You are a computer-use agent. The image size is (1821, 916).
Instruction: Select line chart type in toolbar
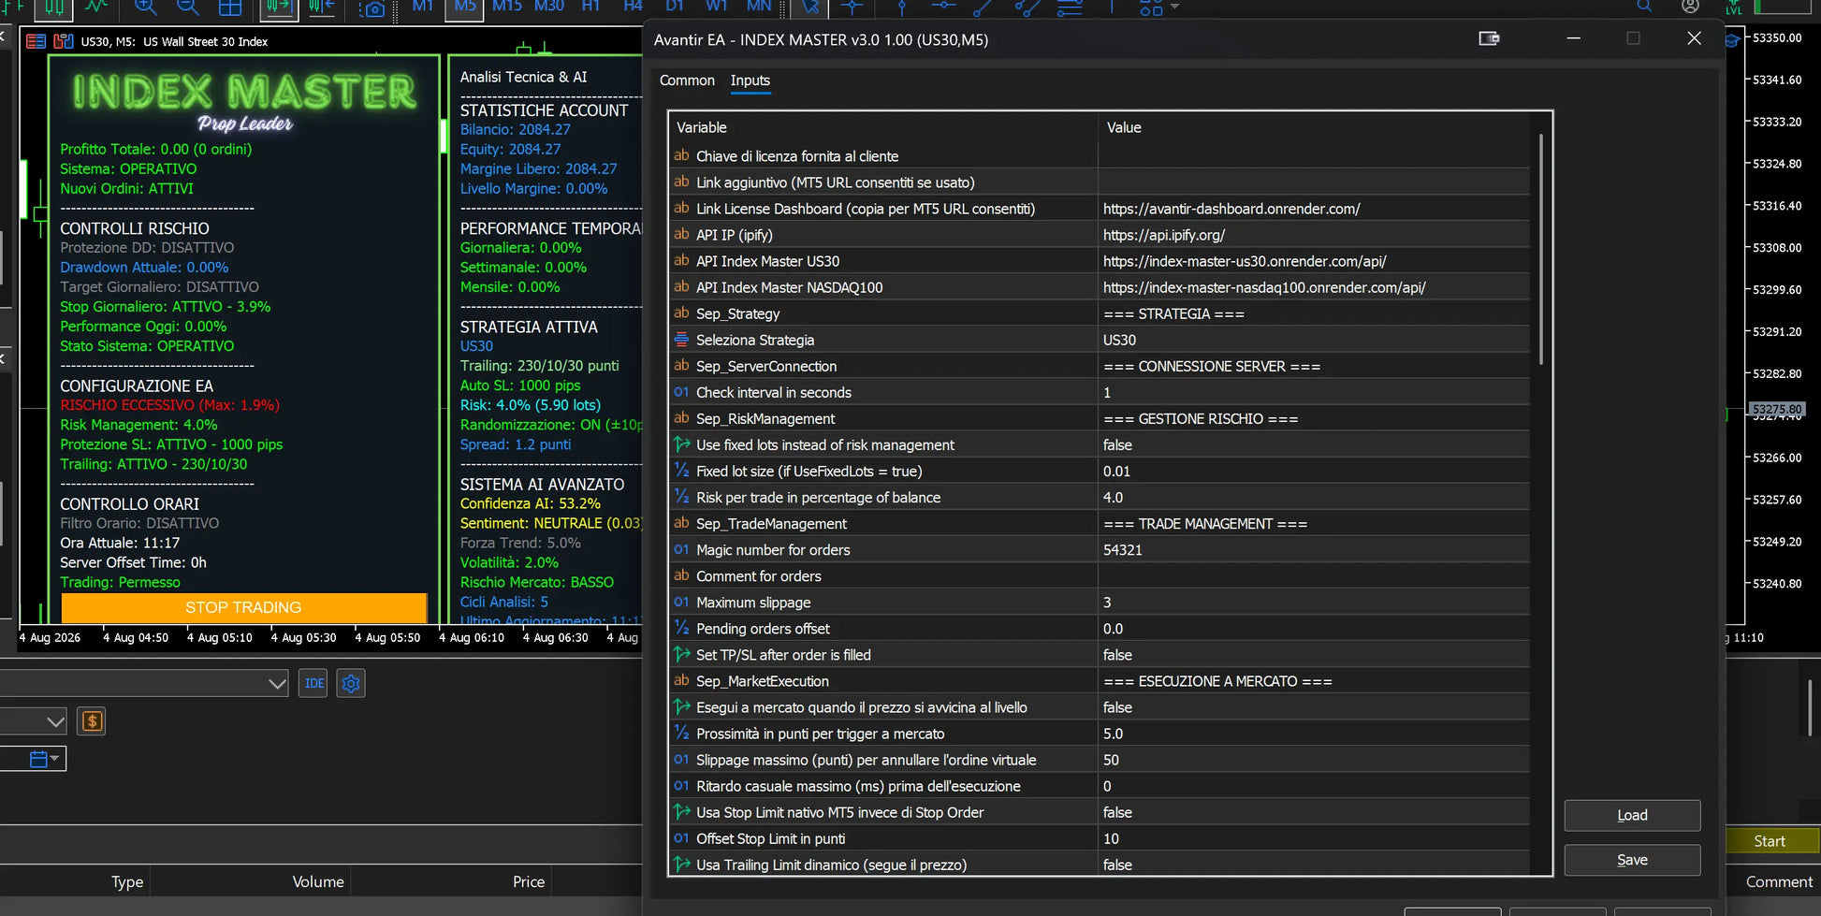pos(96,7)
